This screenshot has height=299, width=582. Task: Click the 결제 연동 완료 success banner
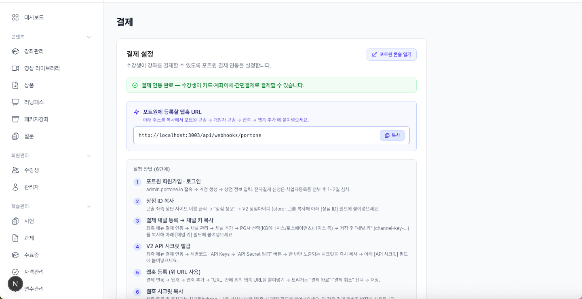pos(272,85)
